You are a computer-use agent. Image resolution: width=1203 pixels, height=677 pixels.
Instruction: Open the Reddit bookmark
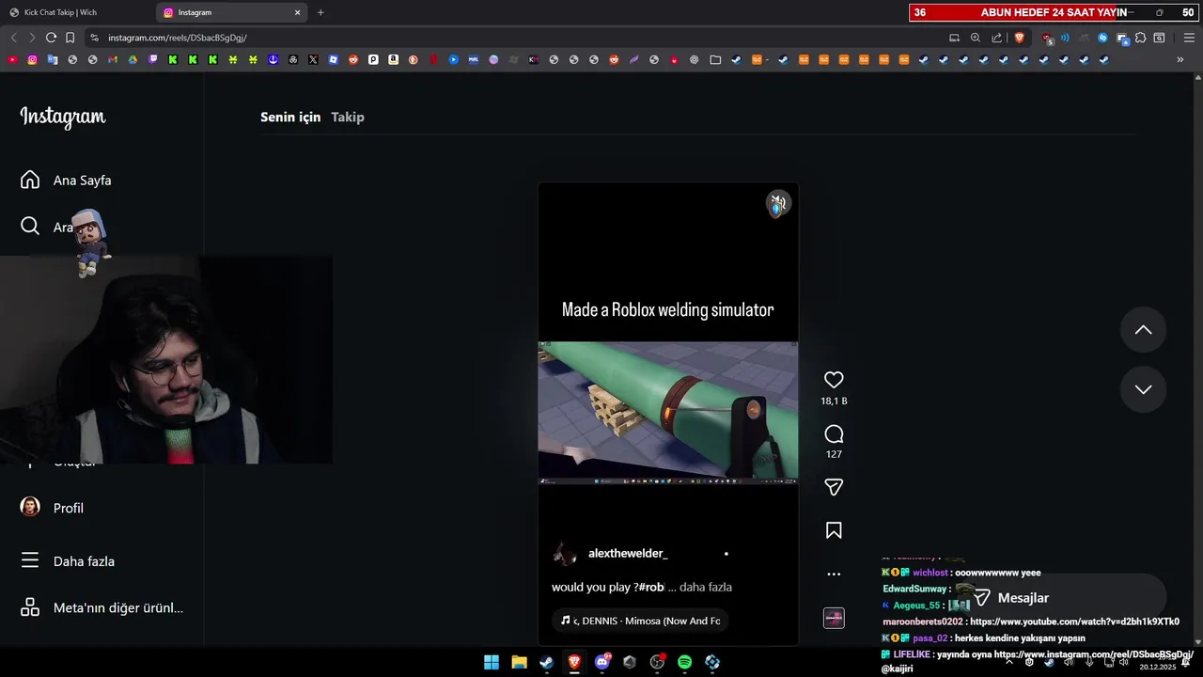tap(353, 59)
